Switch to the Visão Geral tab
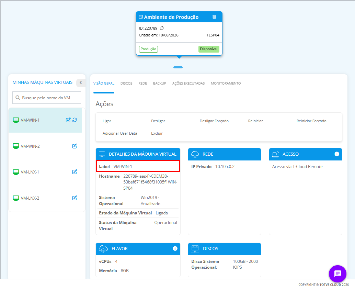The width and height of the screenshot is (355, 290). click(x=104, y=83)
